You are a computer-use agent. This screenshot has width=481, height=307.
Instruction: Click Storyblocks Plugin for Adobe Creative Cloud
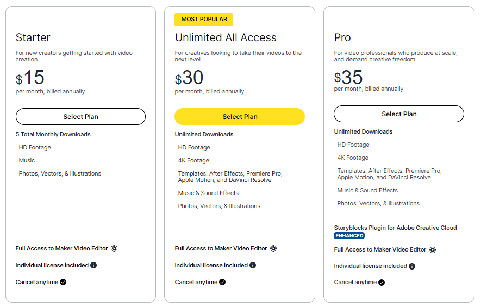pyautogui.click(x=396, y=228)
